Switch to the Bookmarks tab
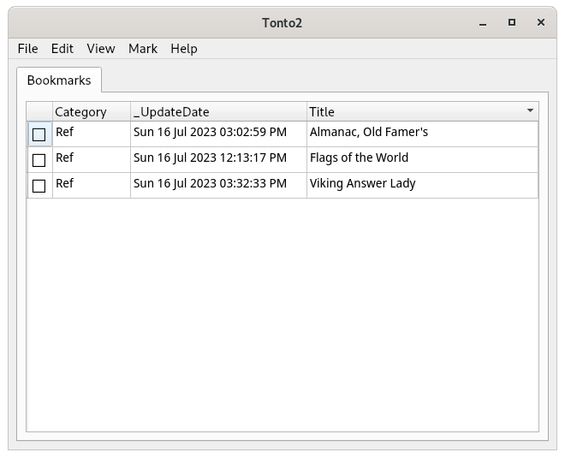Screen dimensions: 565x458 [x=59, y=80]
